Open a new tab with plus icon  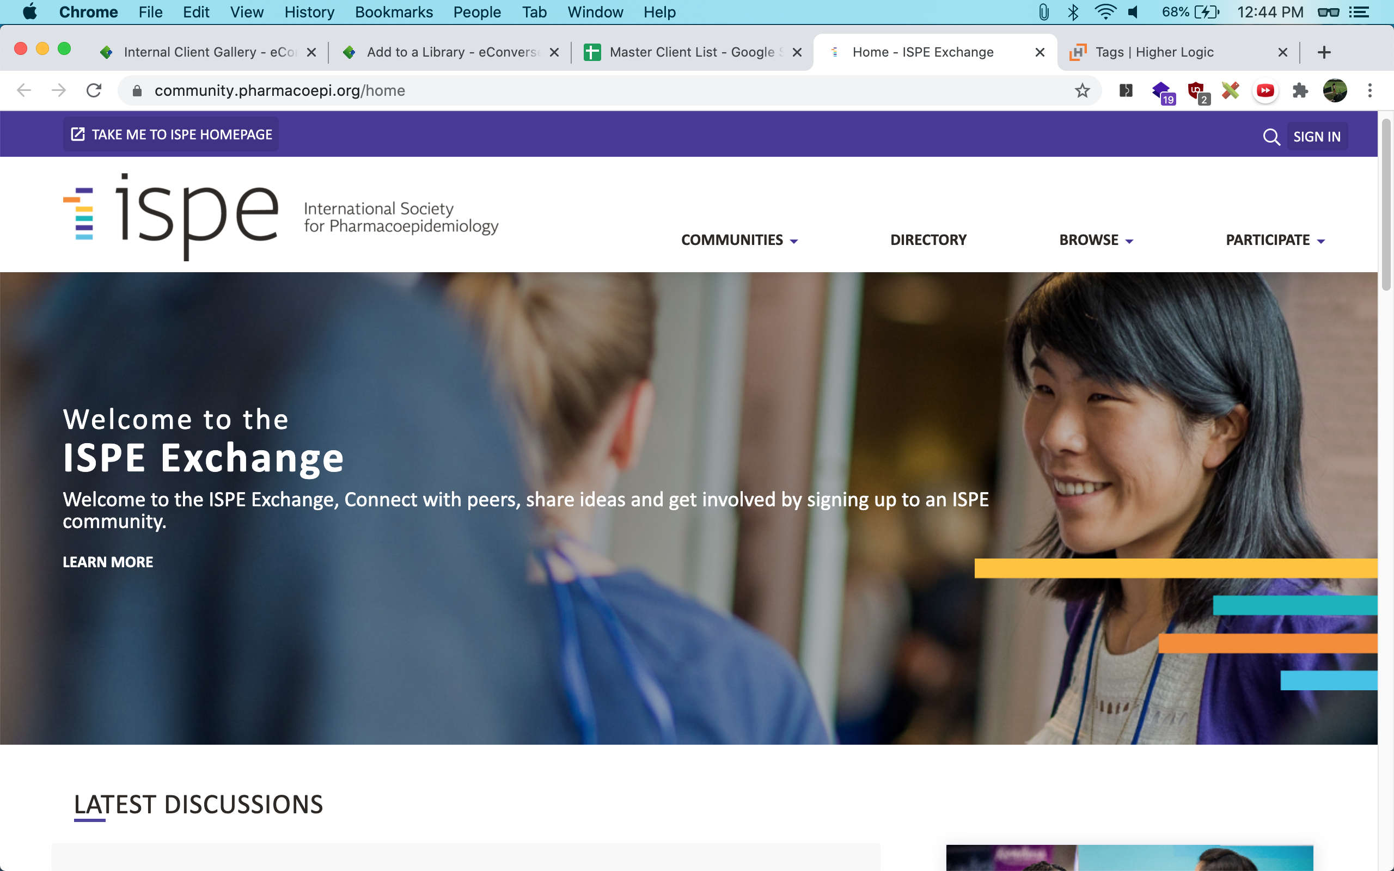pos(1324,52)
